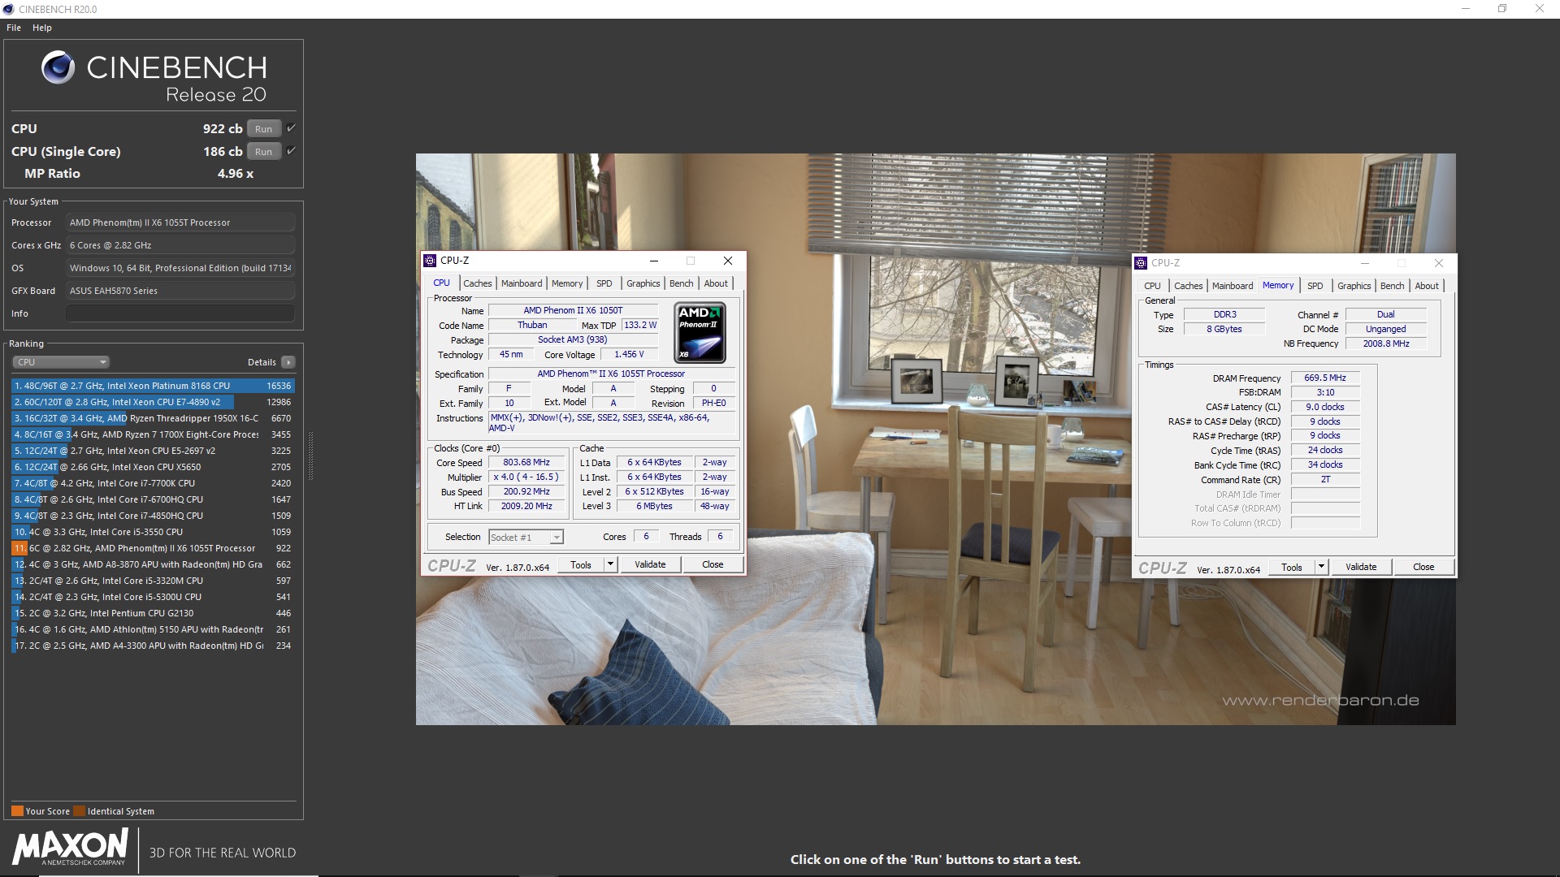Run the CPU multi-core benchmark
Image resolution: width=1560 pixels, height=877 pixels.
point(263,129)
